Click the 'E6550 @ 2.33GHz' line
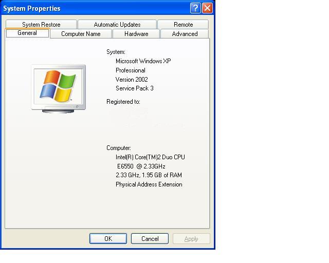Screen dimensions: 329x263 [141, 166]
